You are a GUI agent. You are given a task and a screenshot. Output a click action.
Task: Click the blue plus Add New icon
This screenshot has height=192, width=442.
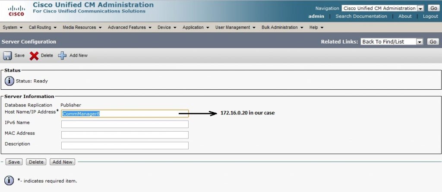tap(62, 56)
